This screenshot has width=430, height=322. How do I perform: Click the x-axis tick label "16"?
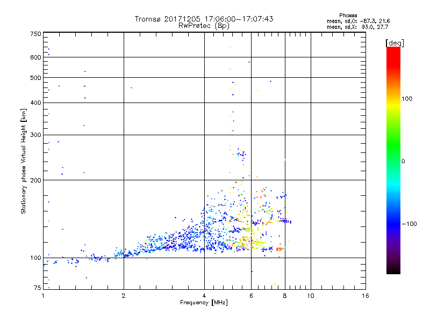[x=365, y=296]
